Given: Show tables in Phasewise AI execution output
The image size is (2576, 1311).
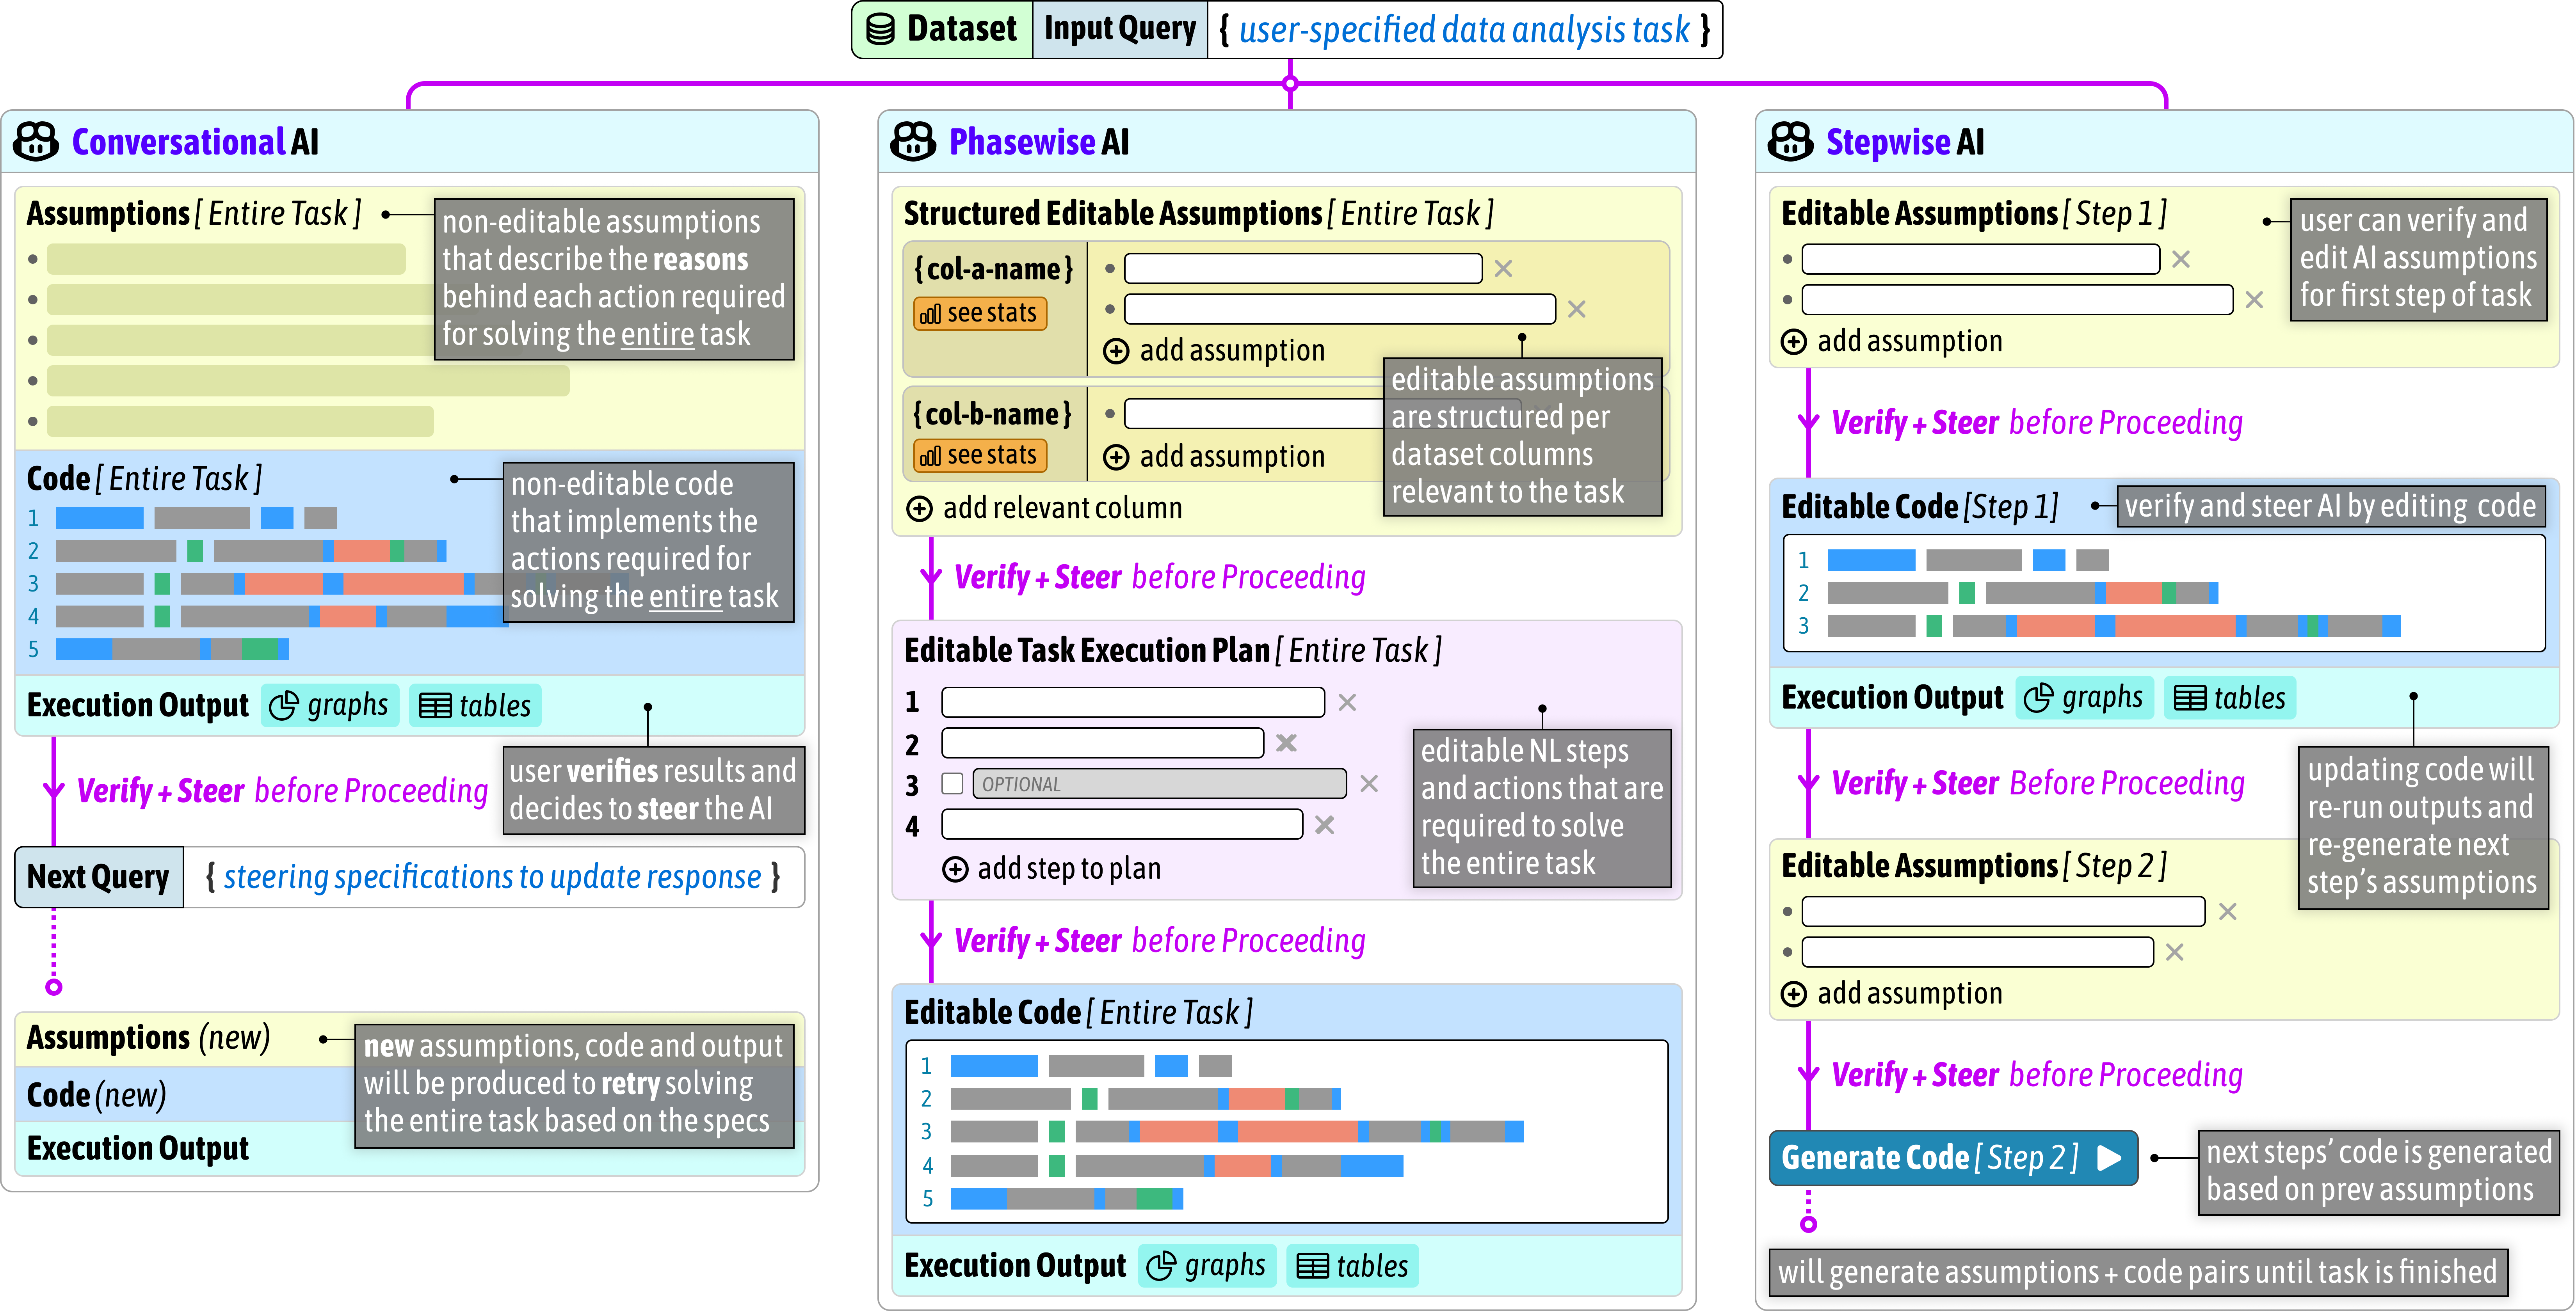Looking at the screenshot, I should pos(1352,1267).
